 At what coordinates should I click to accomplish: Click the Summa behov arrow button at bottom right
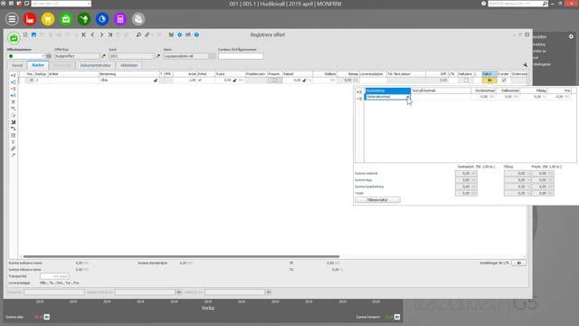[x=397, y=317]
